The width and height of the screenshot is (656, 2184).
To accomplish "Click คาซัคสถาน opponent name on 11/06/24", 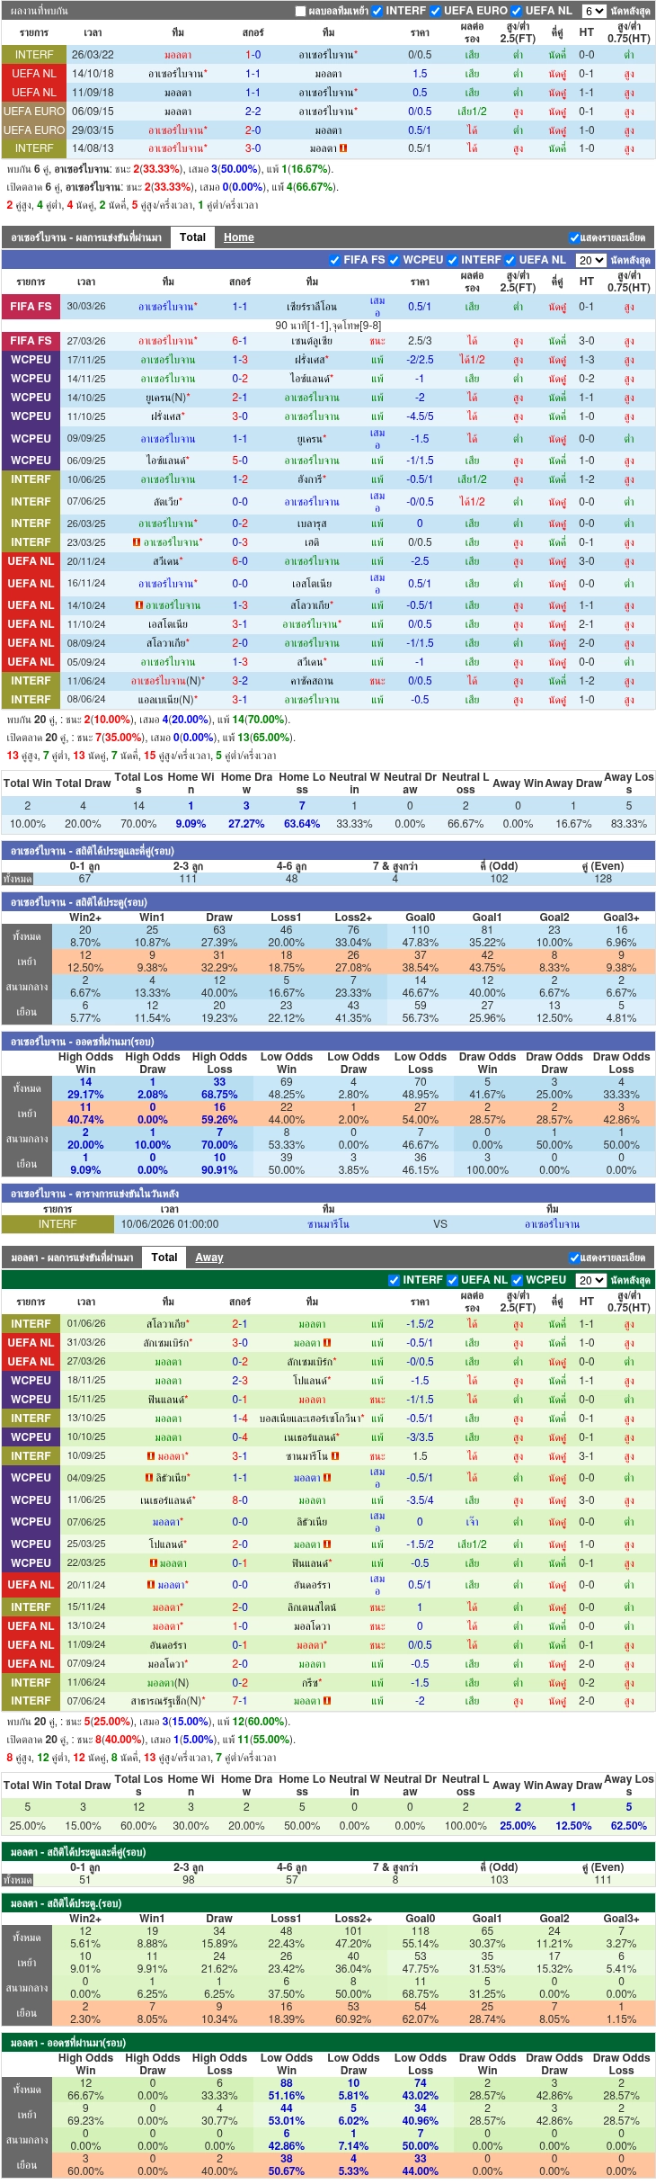I will [x=312, y=681].
